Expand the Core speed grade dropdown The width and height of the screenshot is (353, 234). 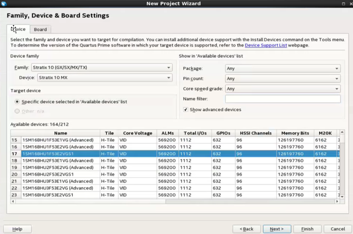point(282,89)
